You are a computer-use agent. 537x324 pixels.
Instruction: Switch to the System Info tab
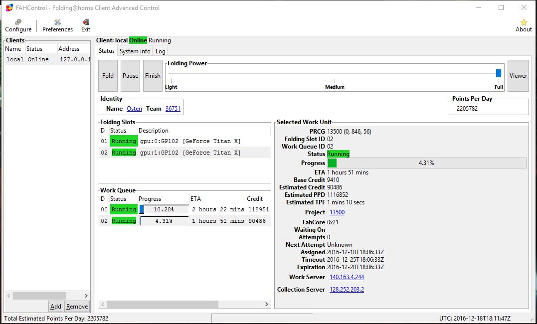click(135, 51)
